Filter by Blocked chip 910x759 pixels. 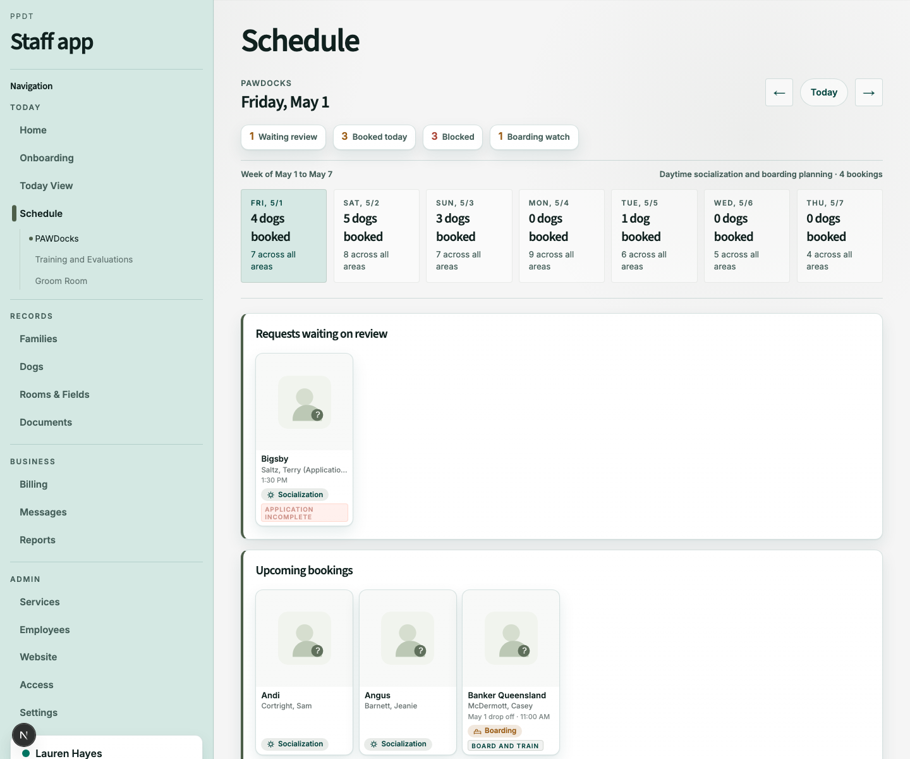pyautogui.click(x=452, y=137)
